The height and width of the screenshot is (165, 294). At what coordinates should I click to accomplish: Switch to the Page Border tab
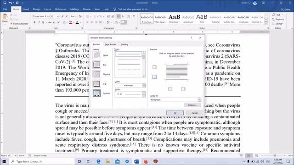(x=110, y=44)
